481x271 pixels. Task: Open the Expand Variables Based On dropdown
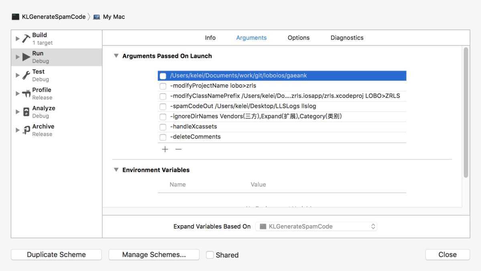click(x=316, y=226)
